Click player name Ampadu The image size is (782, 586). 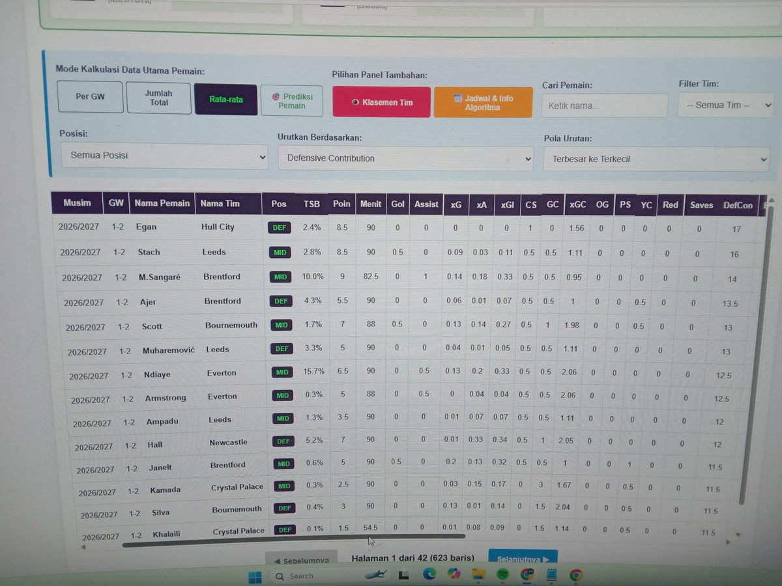(x=161, y=421)
